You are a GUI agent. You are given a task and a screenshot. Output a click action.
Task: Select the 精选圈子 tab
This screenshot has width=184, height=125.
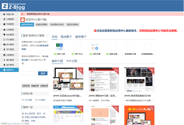click(66, 37)
